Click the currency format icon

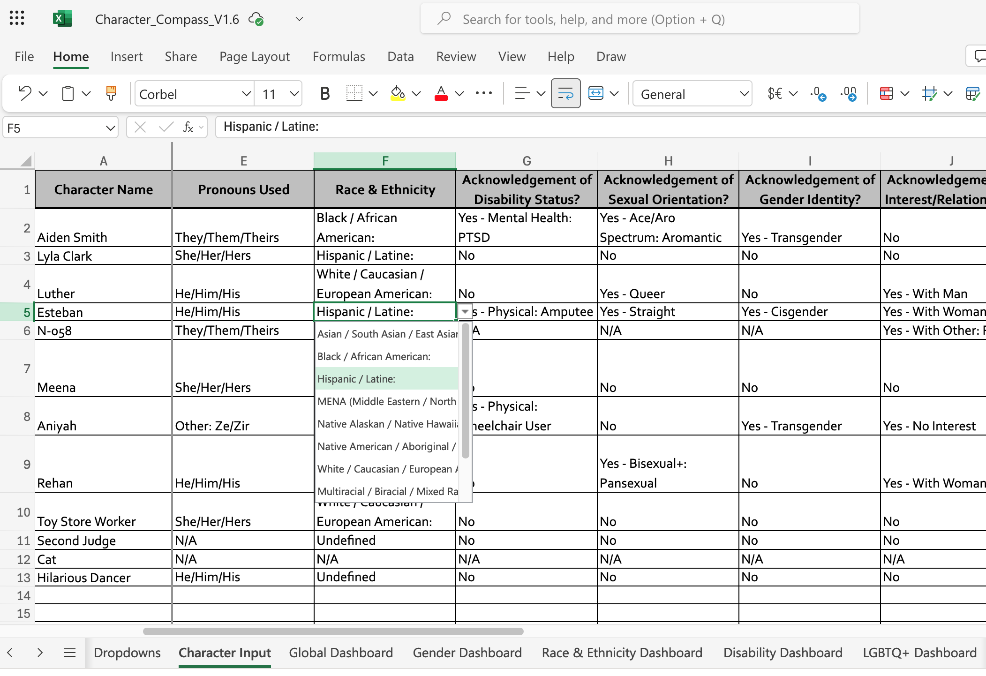(x=775, y=93)
